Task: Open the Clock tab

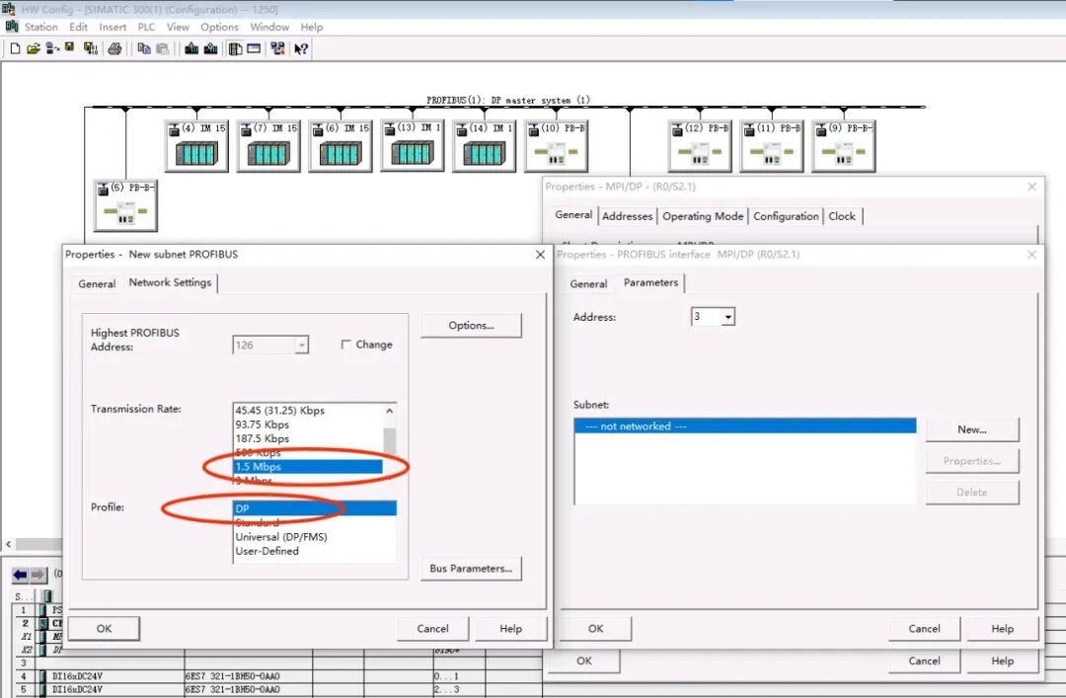Action: [842, 216]
